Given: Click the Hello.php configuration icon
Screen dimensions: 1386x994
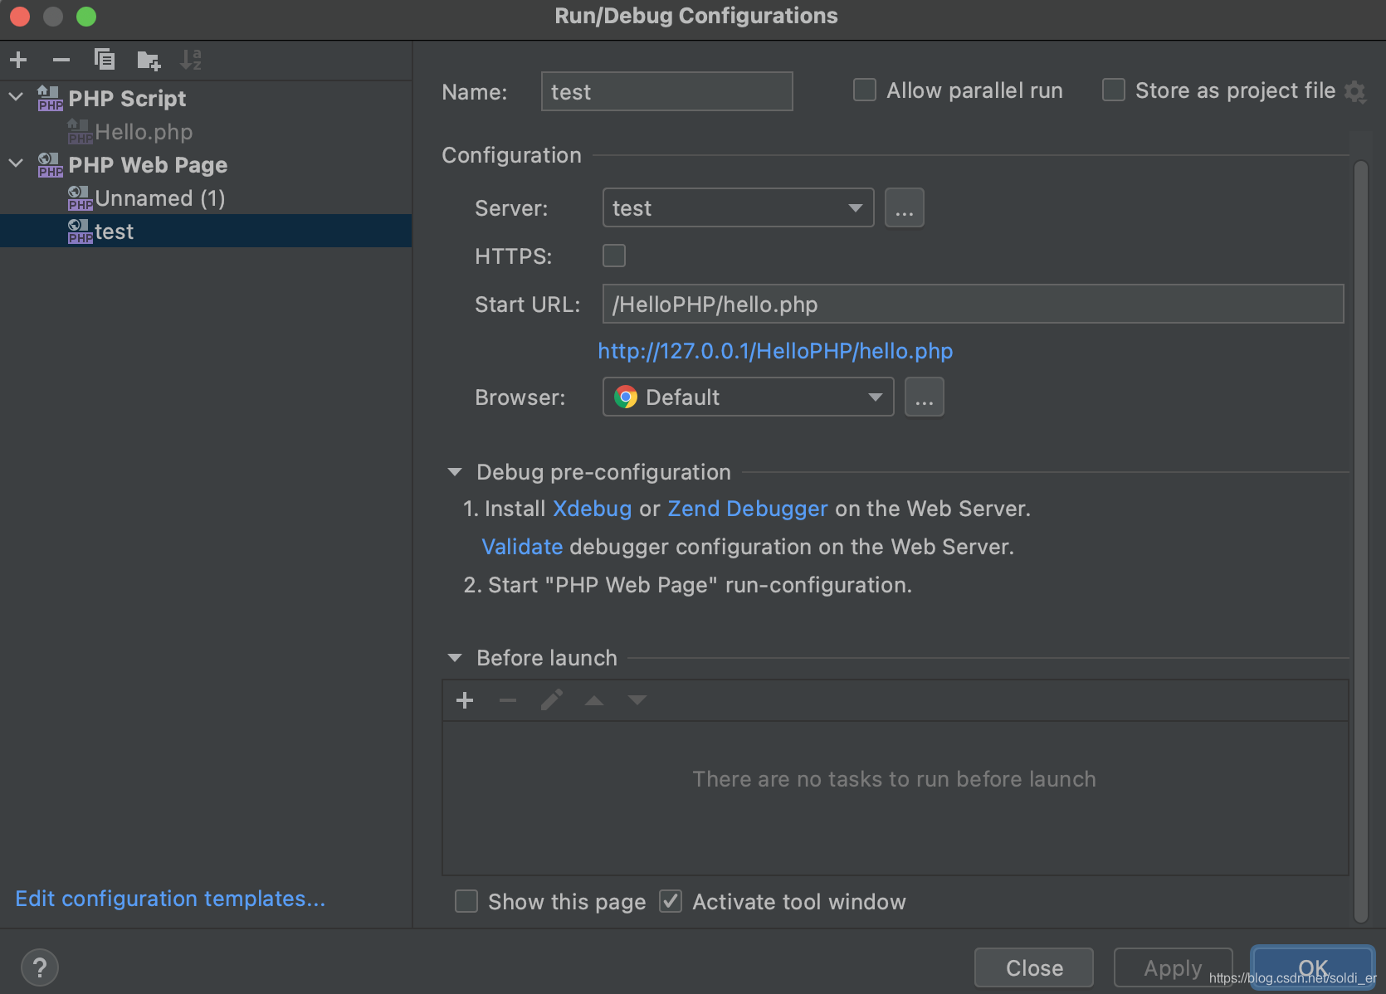Looking at the screenshot, I should coord(80,132).
